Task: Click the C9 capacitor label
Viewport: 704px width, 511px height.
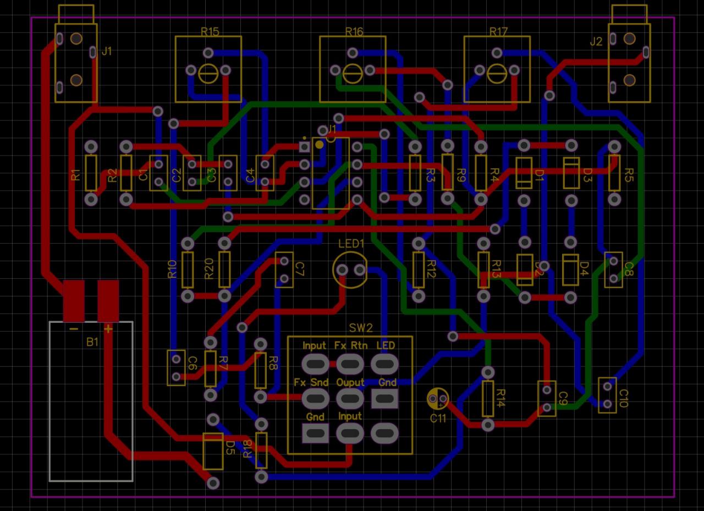Action: [563, 398]
